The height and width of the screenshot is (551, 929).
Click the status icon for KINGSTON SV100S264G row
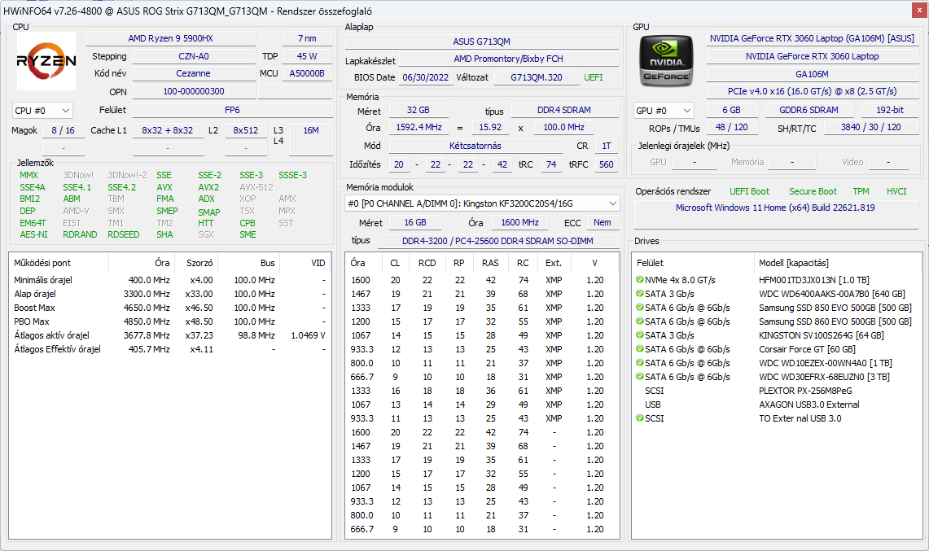[640, 335]
